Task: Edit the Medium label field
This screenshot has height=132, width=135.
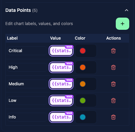Action: pyautogui.click(x=27, y=84)
